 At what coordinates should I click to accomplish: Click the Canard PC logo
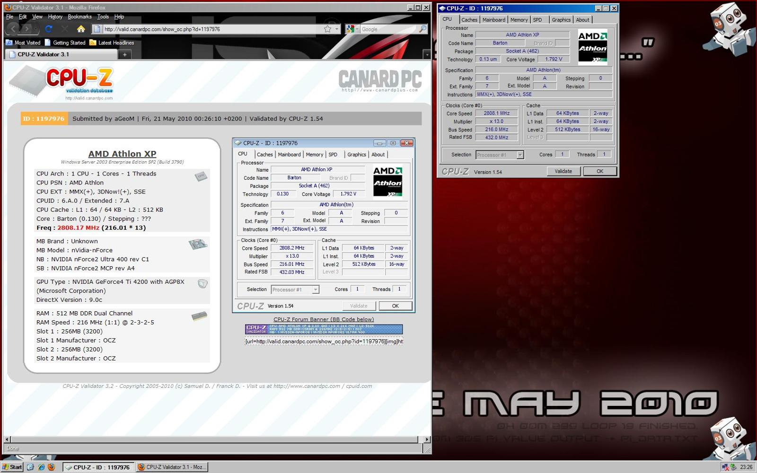(x=380, y=80)
